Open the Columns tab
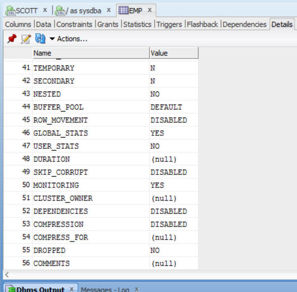This screenshot has width=297, height=292. click(x=18, y=24)
